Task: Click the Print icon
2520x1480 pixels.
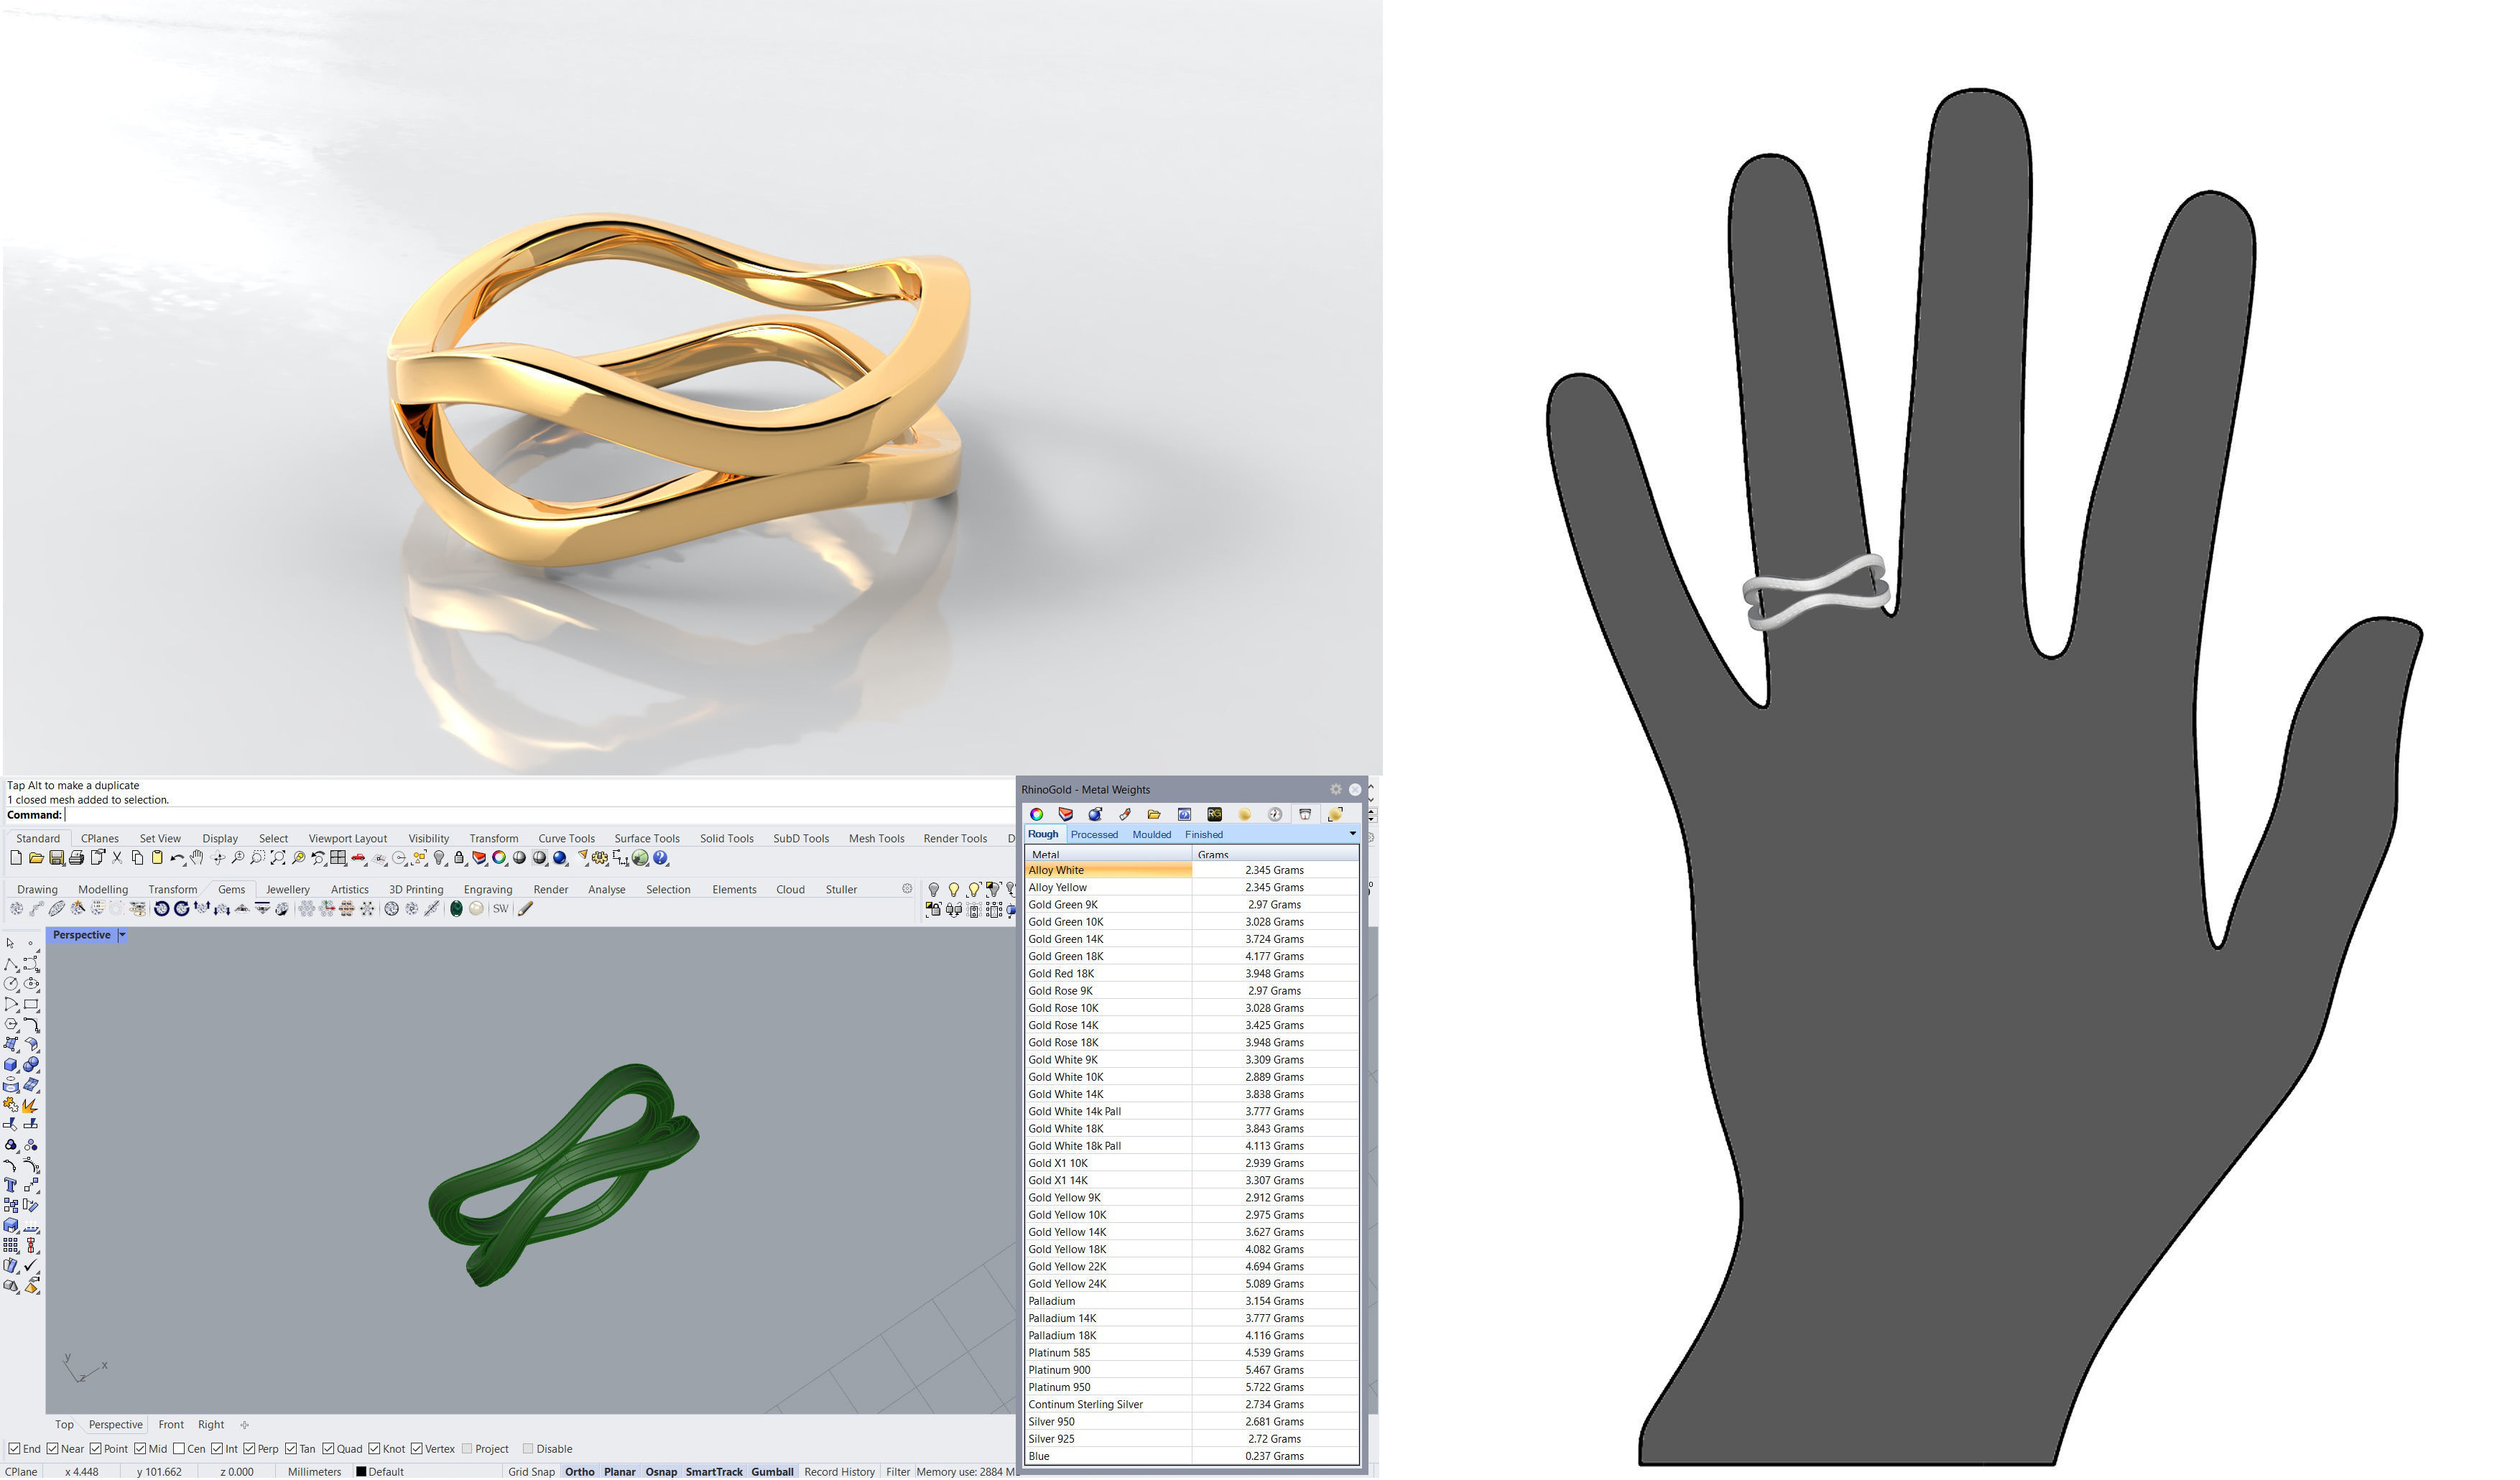Action: [x=76, y=858]
